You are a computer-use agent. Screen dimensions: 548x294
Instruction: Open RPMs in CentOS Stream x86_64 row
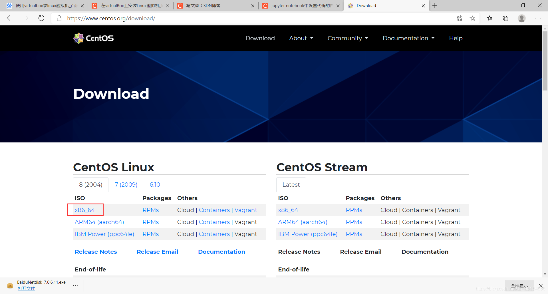click(x=354, y=210)
